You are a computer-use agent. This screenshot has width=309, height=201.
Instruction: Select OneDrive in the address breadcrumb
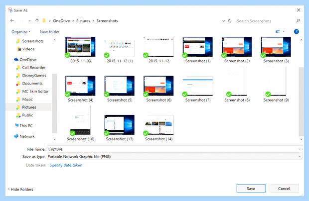(x=61, y=21)
